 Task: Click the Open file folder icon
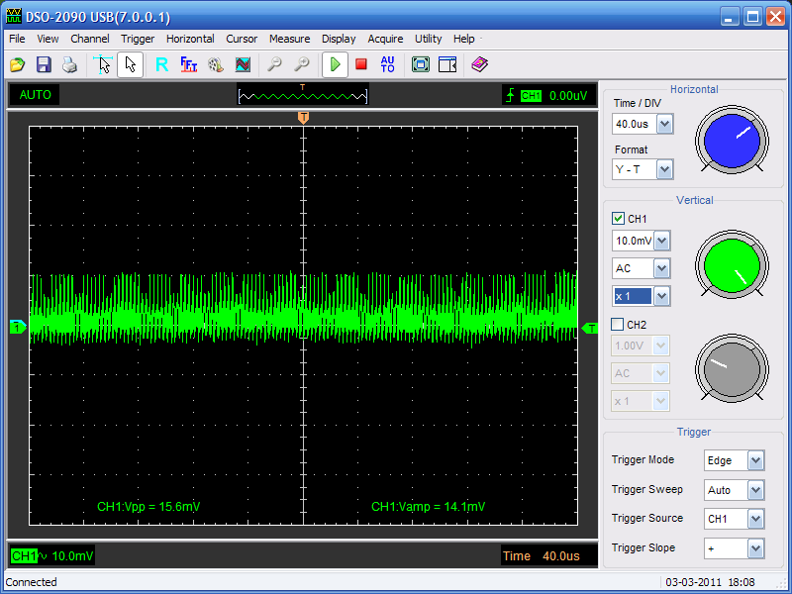click(x=17, y=65)
